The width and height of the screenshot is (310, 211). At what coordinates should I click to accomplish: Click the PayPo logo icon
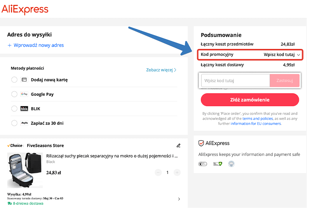24,123
